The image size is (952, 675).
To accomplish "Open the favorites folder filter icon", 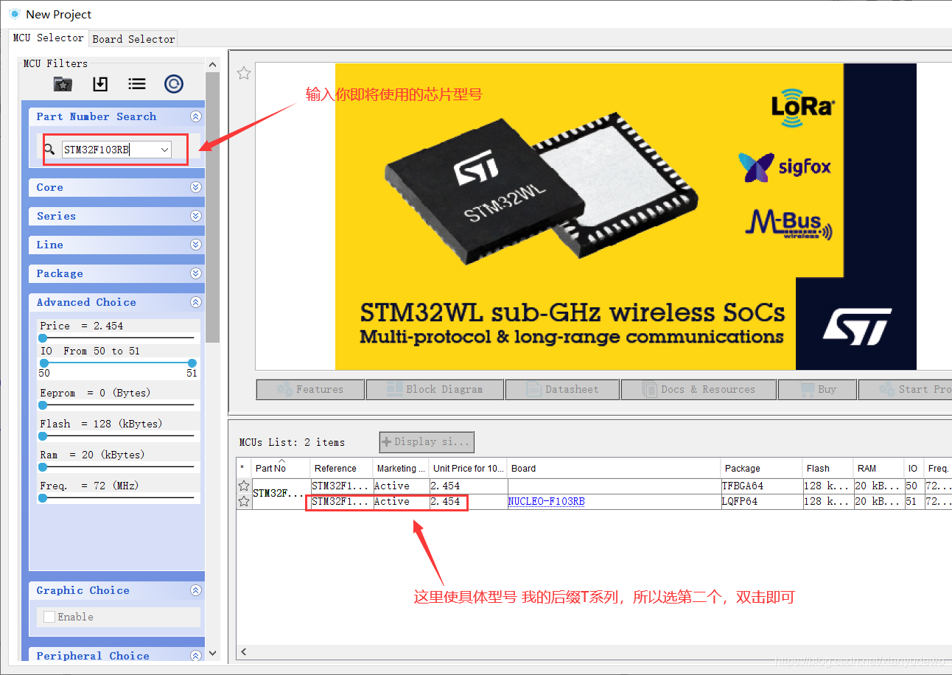I will [x=63, y=83].
